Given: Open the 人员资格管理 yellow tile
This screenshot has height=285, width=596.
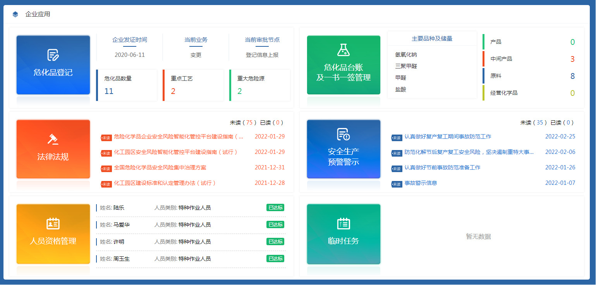Looking at the screenshot, I should coord(53,234).
